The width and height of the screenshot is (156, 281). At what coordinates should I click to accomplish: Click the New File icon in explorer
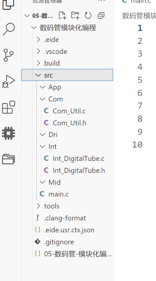click(x=62, y=16)
